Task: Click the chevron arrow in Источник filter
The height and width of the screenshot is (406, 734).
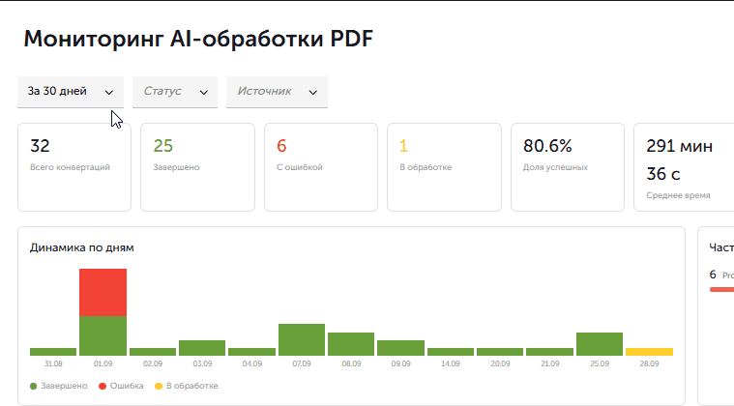Action: point(313,93)
